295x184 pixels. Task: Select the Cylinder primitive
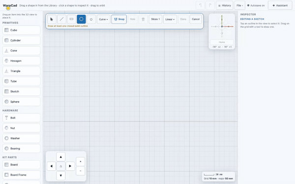[22, 40]
